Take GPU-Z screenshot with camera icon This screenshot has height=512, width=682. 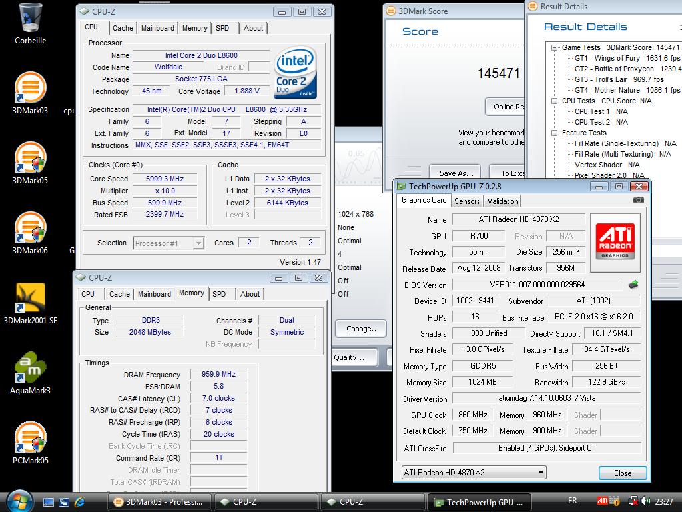638,200
